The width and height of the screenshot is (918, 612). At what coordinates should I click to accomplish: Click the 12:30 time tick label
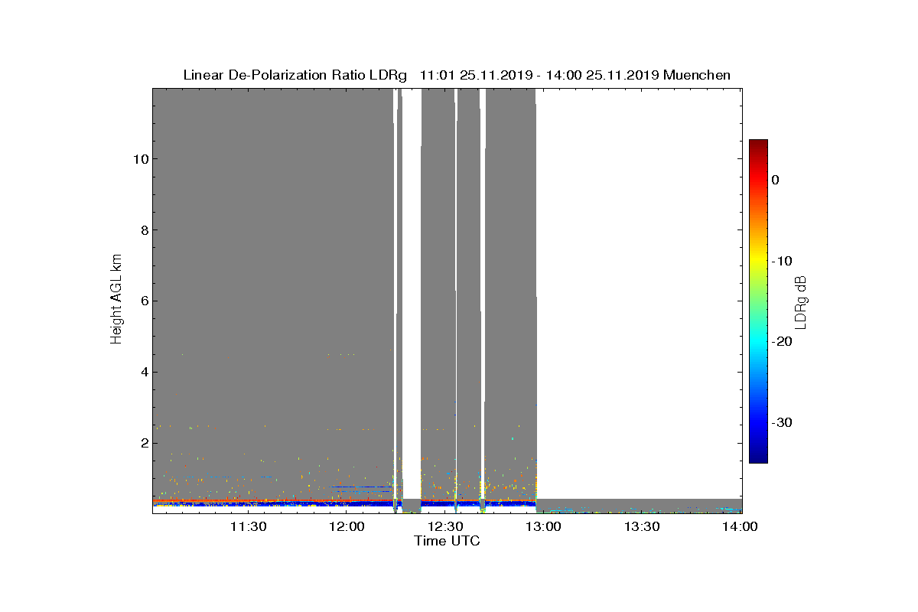tap(445, 527)
